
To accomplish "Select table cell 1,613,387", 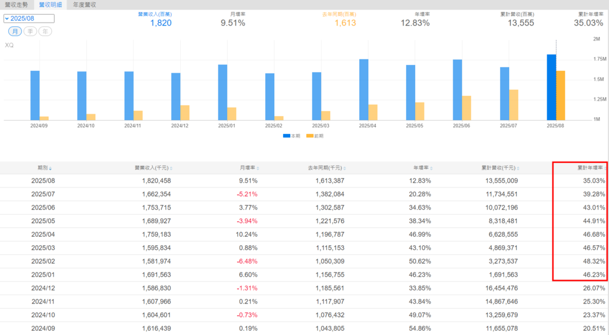I will (x=329, y=181).
